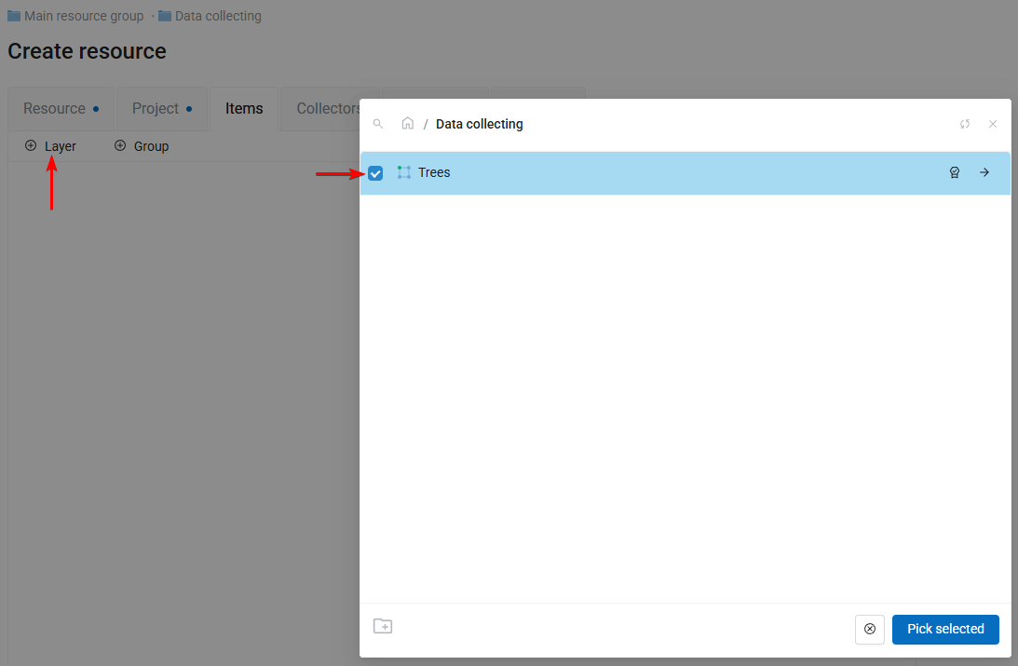The width and height of the screenshot is (1018, 666).
Task: Open Main resource group breadcrumb link
Action: point(83,16)
